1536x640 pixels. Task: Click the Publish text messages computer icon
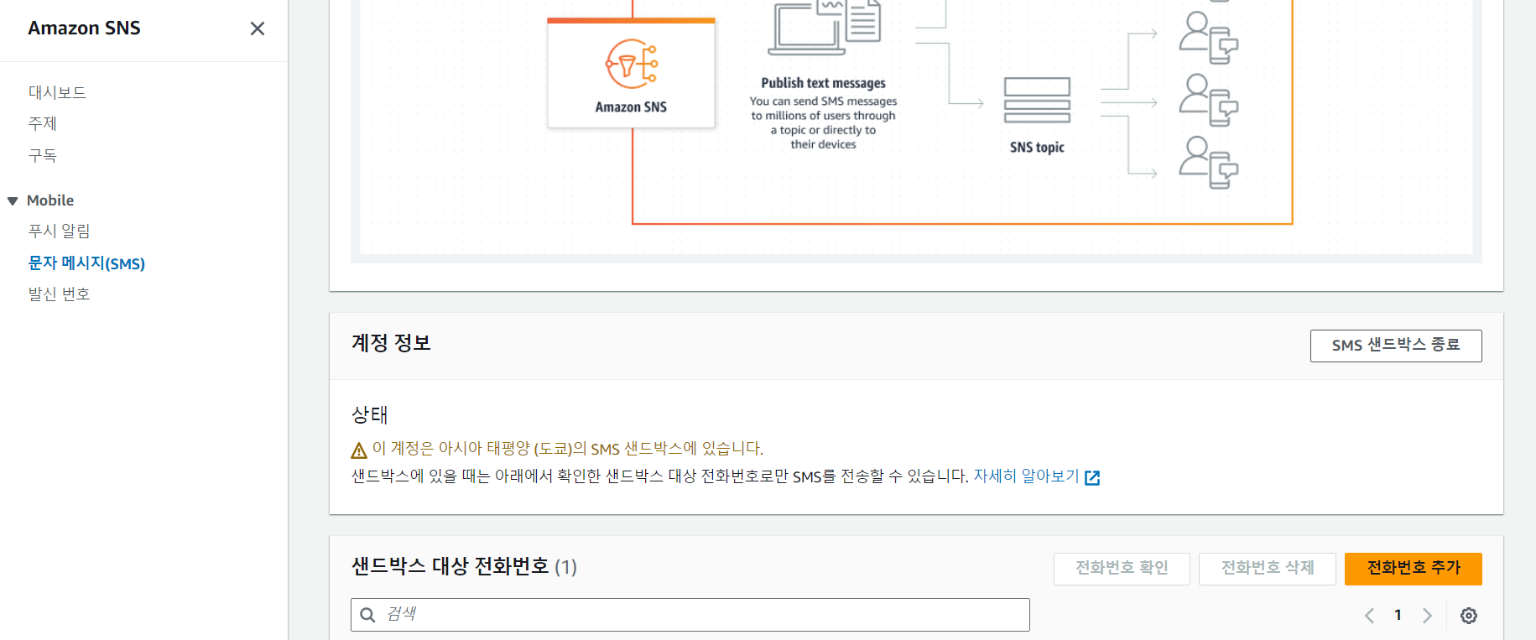click(x=824, y=28)
